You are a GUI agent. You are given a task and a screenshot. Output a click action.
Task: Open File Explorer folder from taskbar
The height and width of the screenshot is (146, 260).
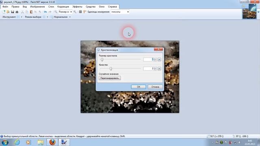pyautogui.click(x=41, y=142)
